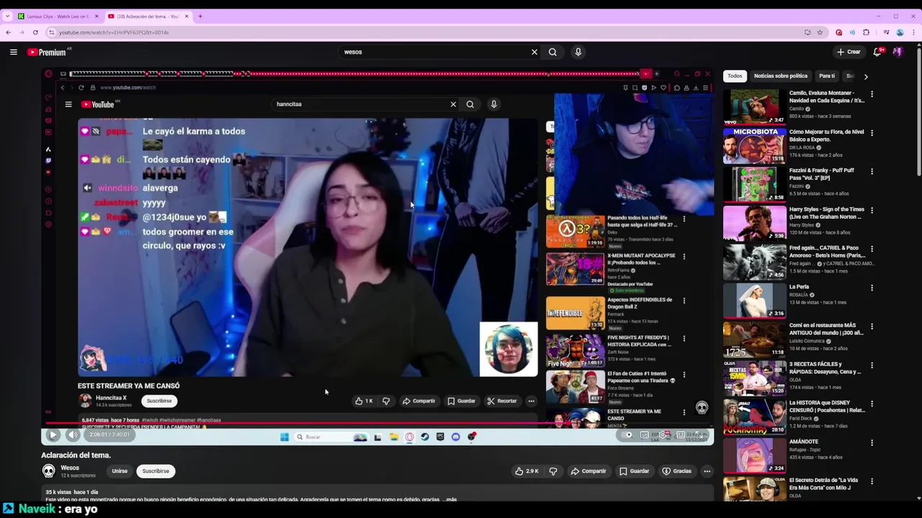Click the red extension icon in toolbar

coord(838,32)
